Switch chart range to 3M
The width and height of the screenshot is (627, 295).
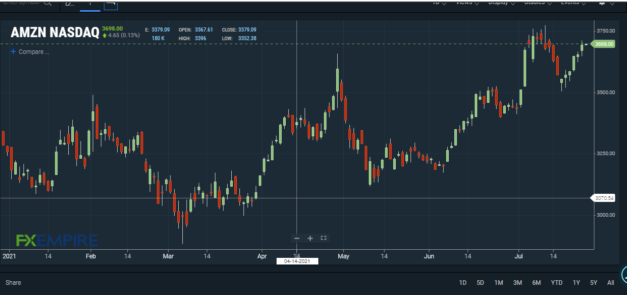coord(517,282)
